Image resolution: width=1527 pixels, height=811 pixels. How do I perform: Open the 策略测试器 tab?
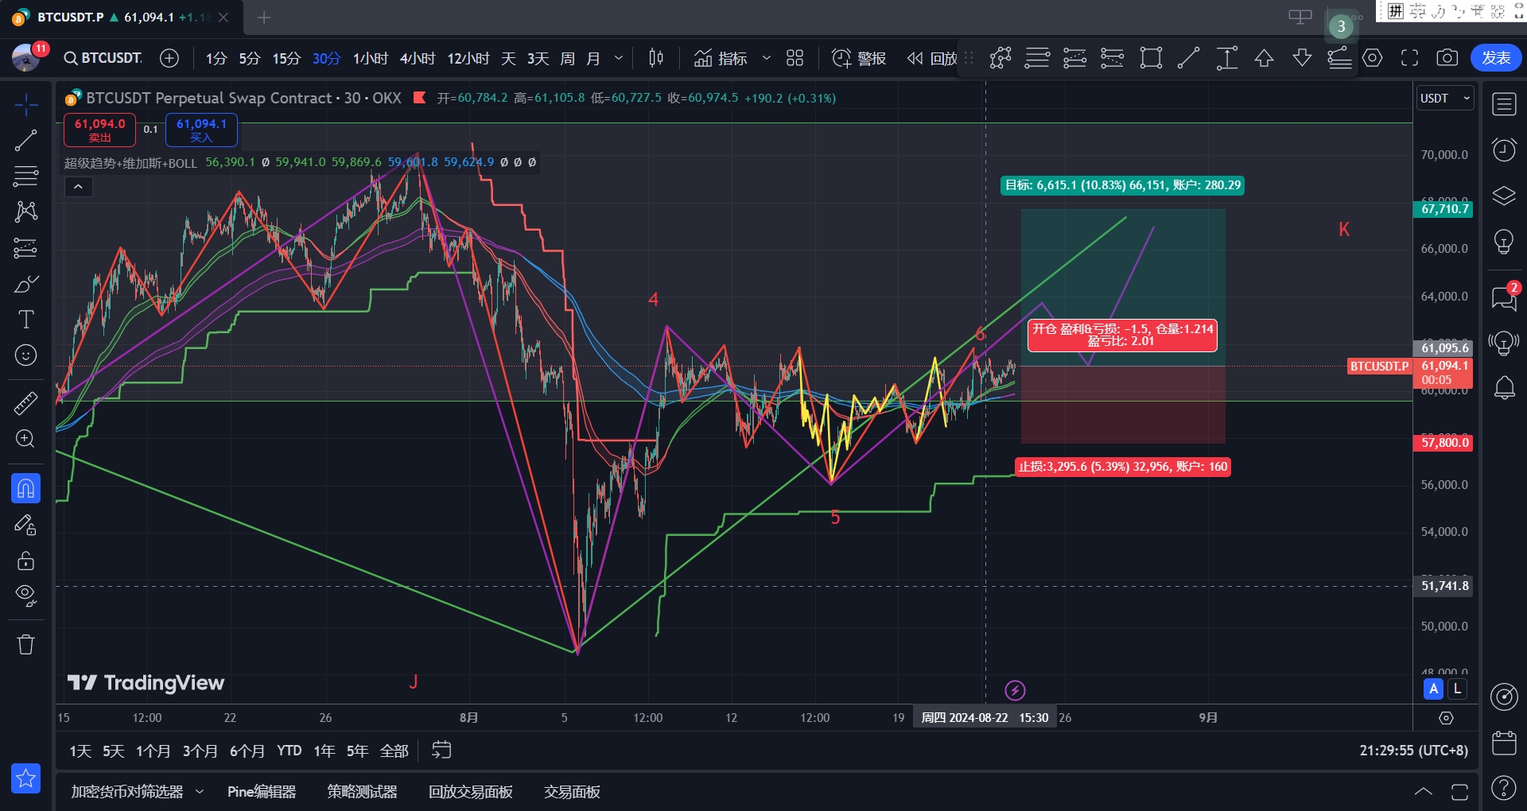coord(362,792)
